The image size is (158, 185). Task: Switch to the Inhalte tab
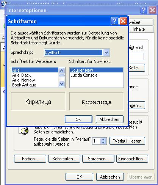139,29
